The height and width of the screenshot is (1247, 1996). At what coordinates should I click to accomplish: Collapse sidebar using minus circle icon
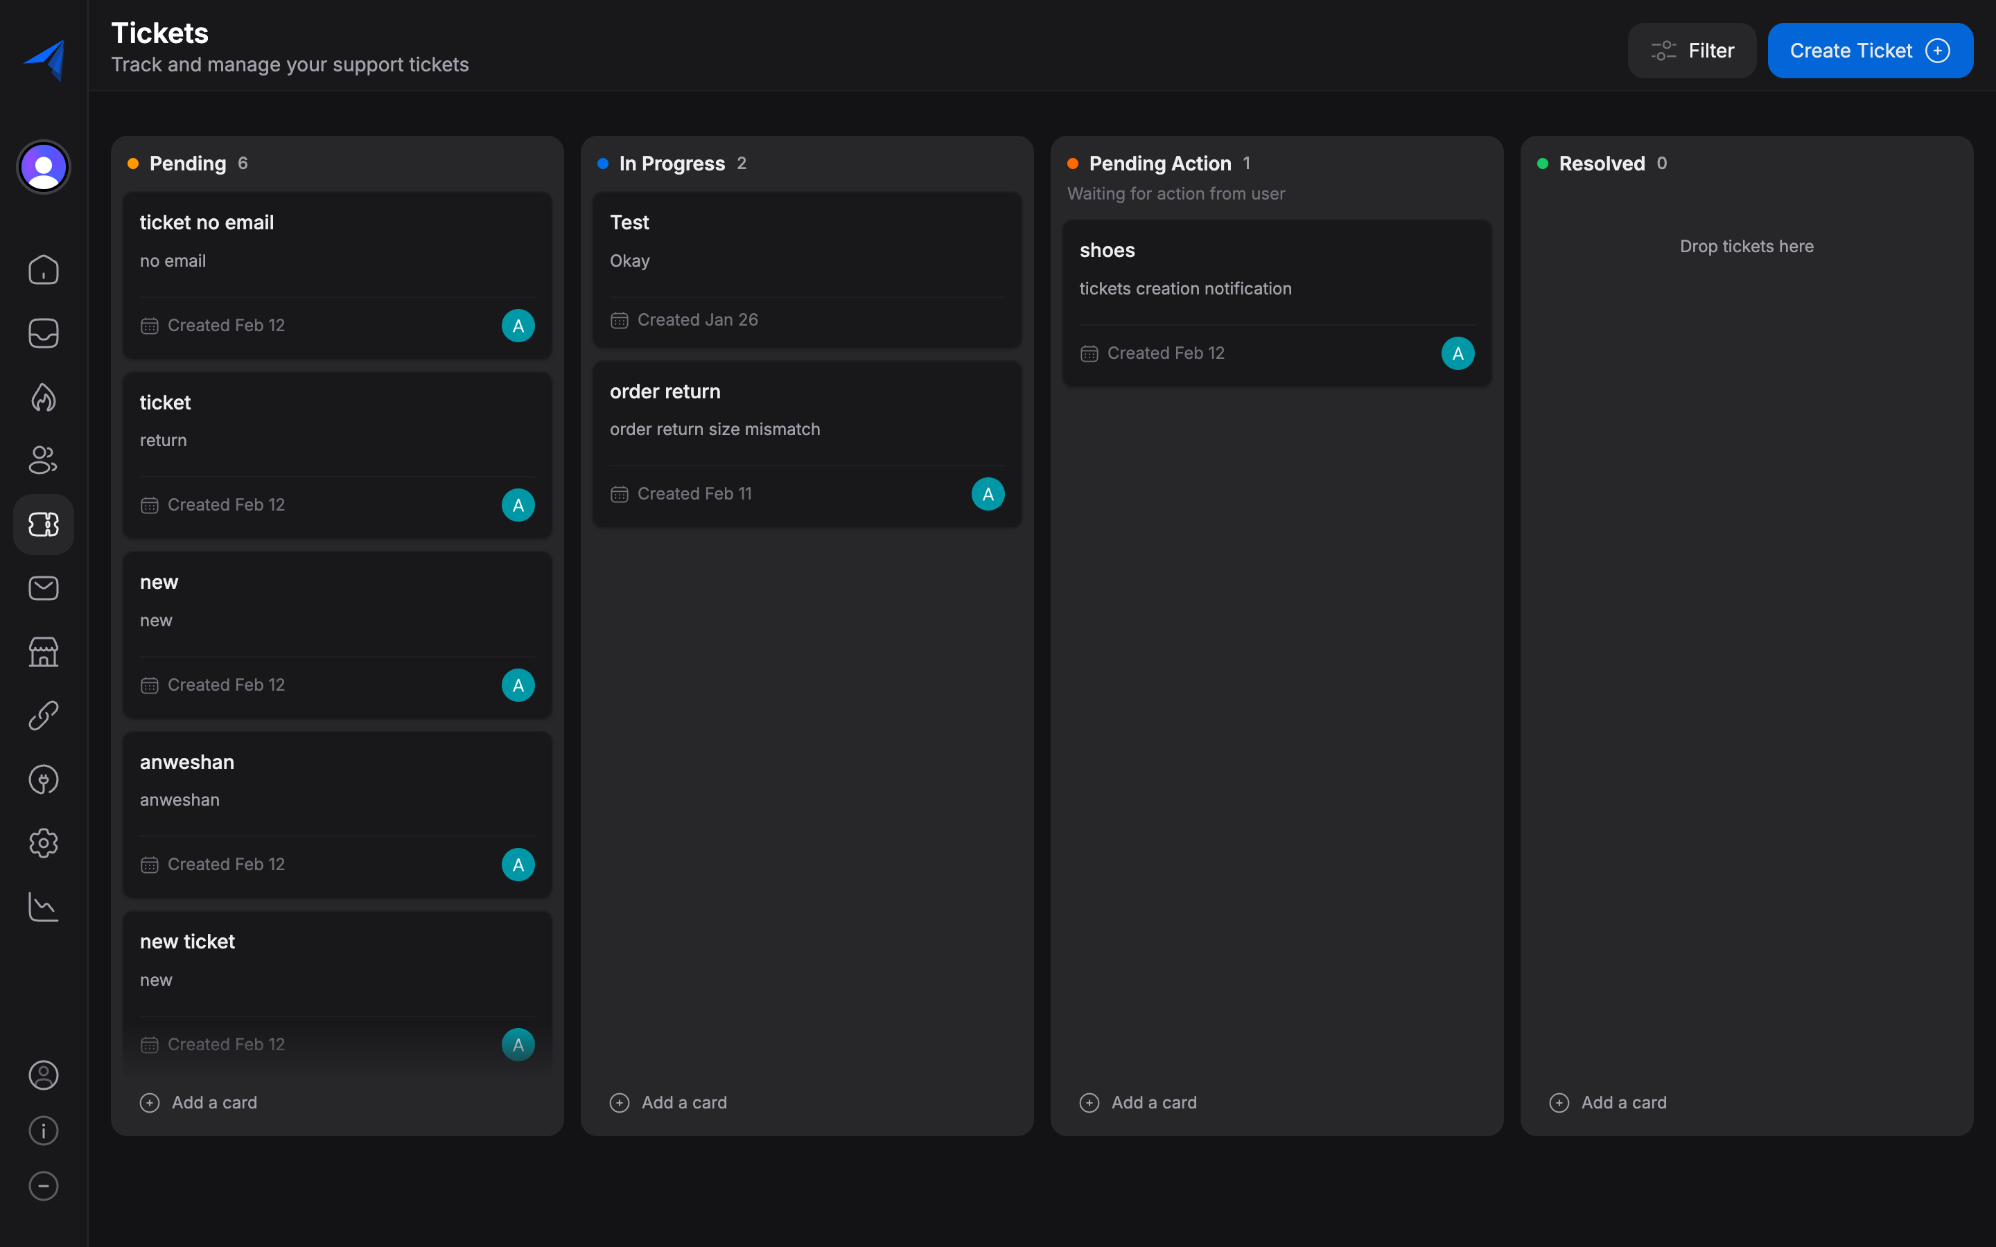[x=44, y=1186]
